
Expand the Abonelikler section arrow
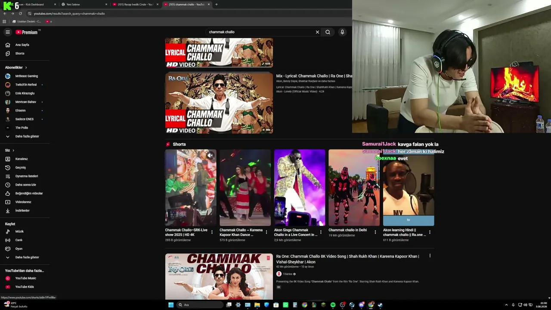point(26,68)
